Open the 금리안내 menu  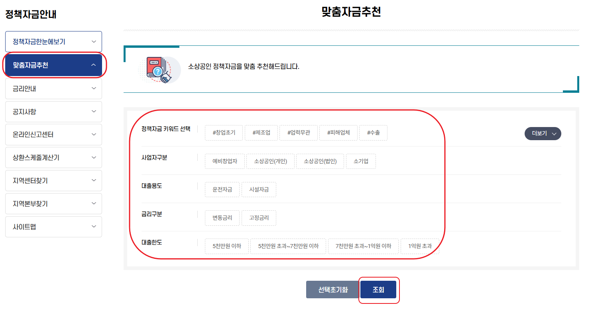click(53, 88)
